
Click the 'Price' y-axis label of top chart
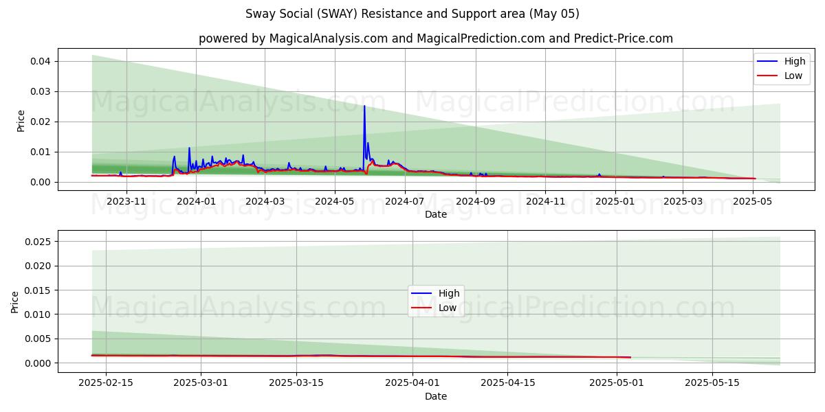[x=21, y=120]
